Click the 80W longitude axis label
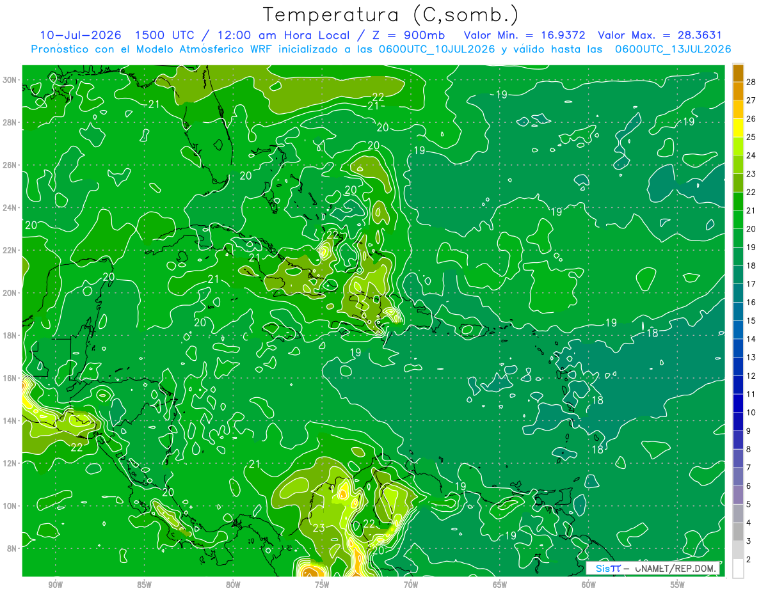 (233, 585)
